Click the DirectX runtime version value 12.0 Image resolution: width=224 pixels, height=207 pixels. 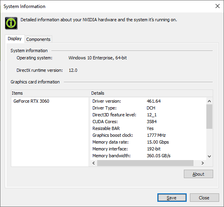click(x=73, y=70)
